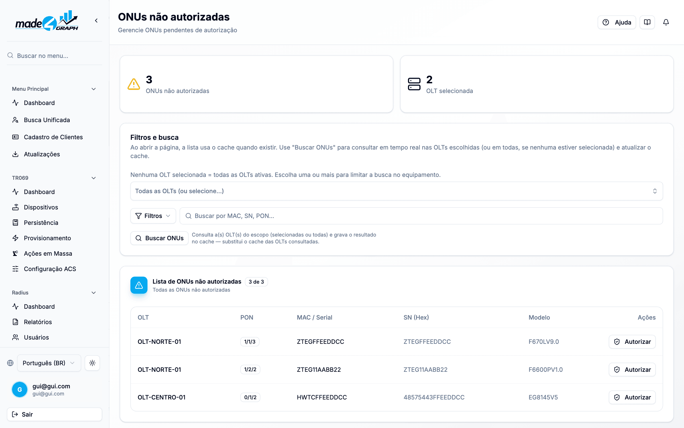
Task: Open the documentation book icon
Action: (647, 22)
